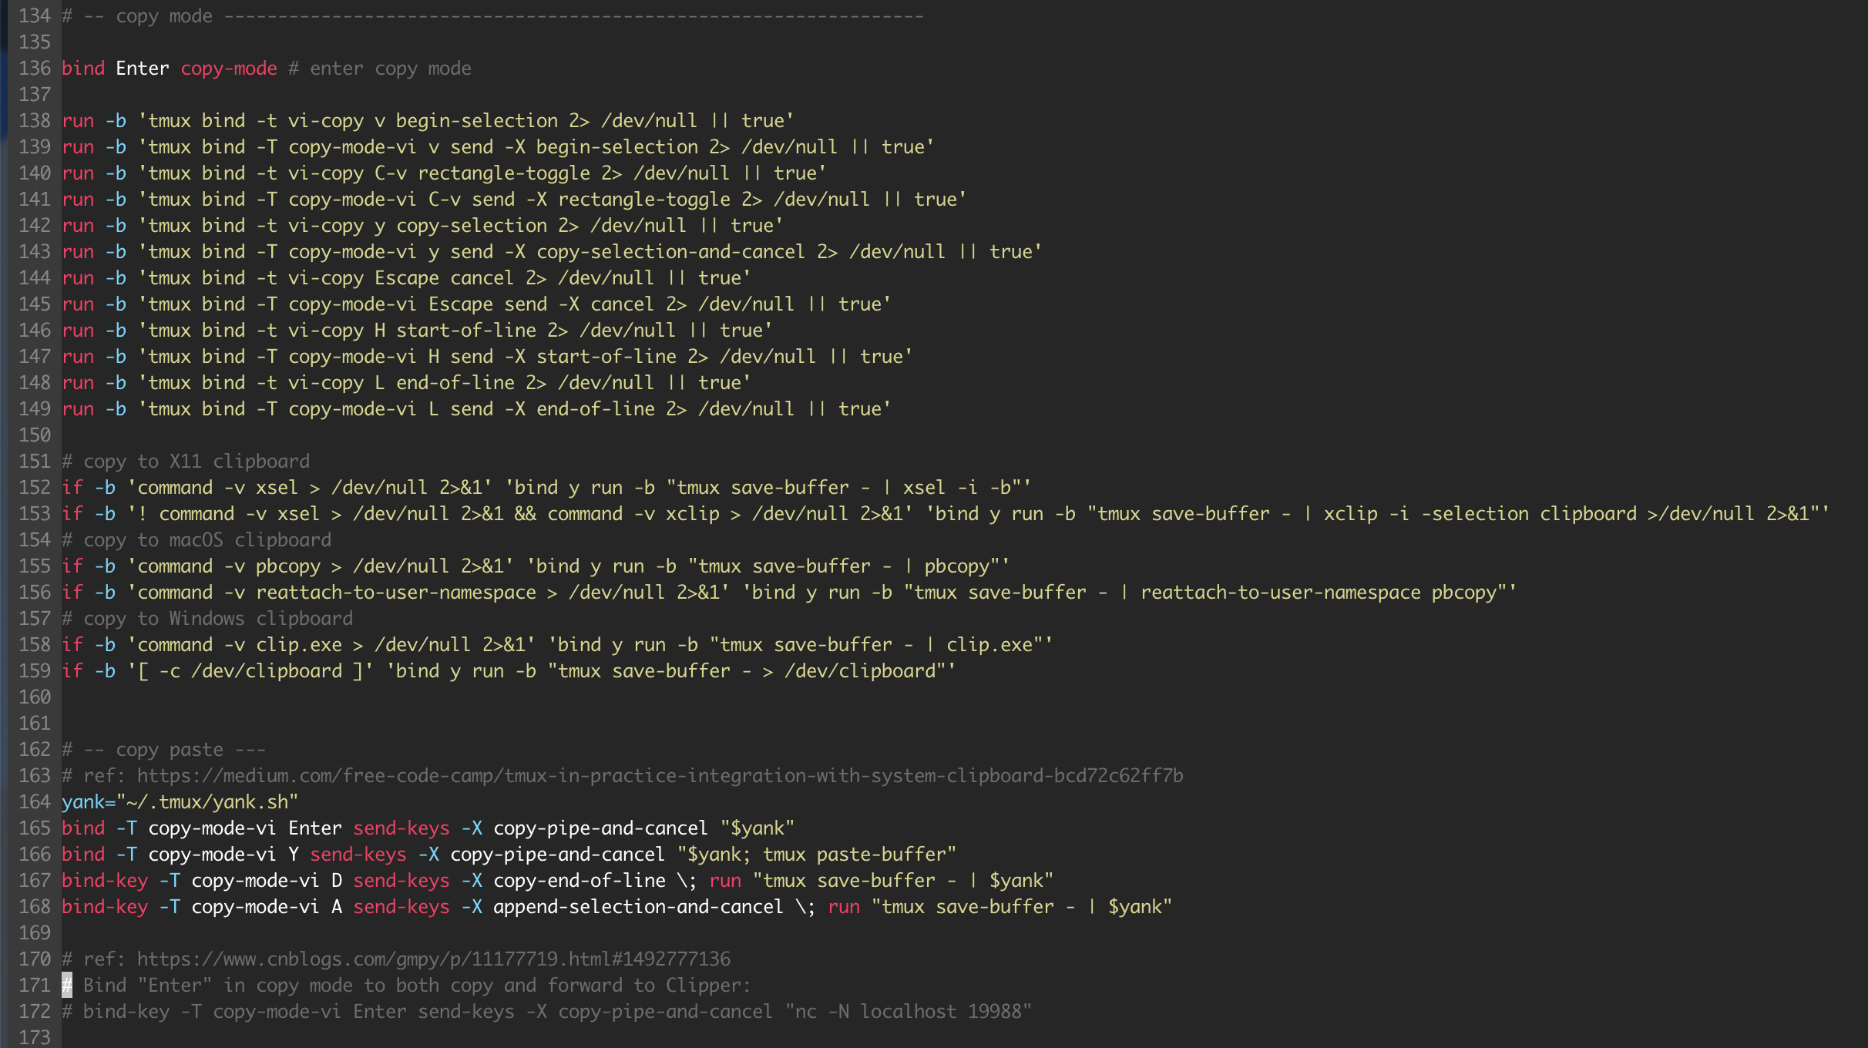Click the "# -- copy paste ---" section header

click(x=163, y=750)
